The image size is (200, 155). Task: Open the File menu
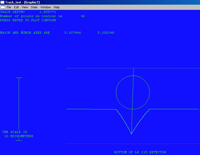click(9, 7)
